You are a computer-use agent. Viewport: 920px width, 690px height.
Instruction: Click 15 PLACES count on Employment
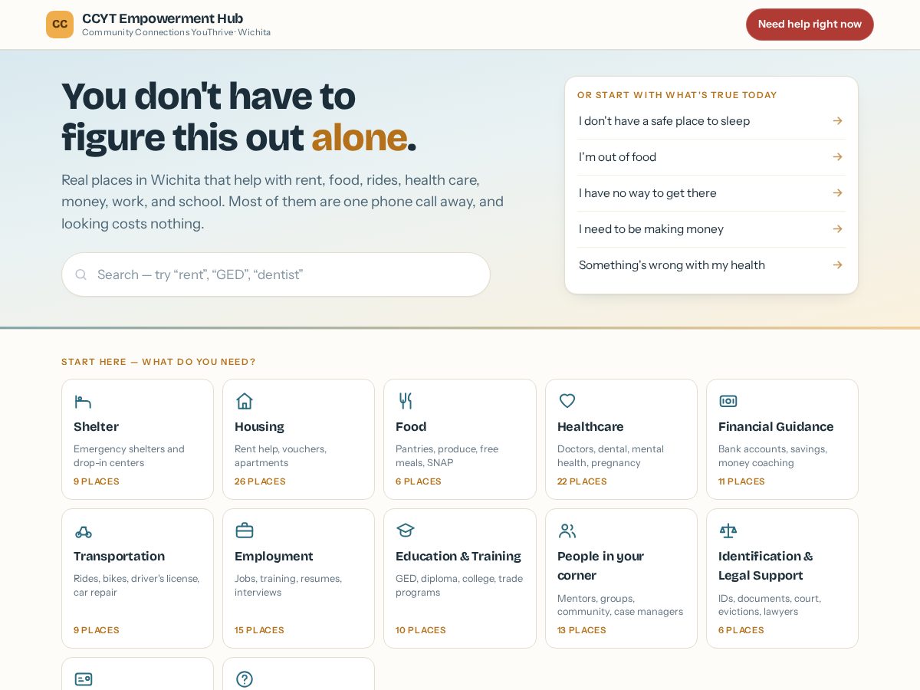coord(259,630)
